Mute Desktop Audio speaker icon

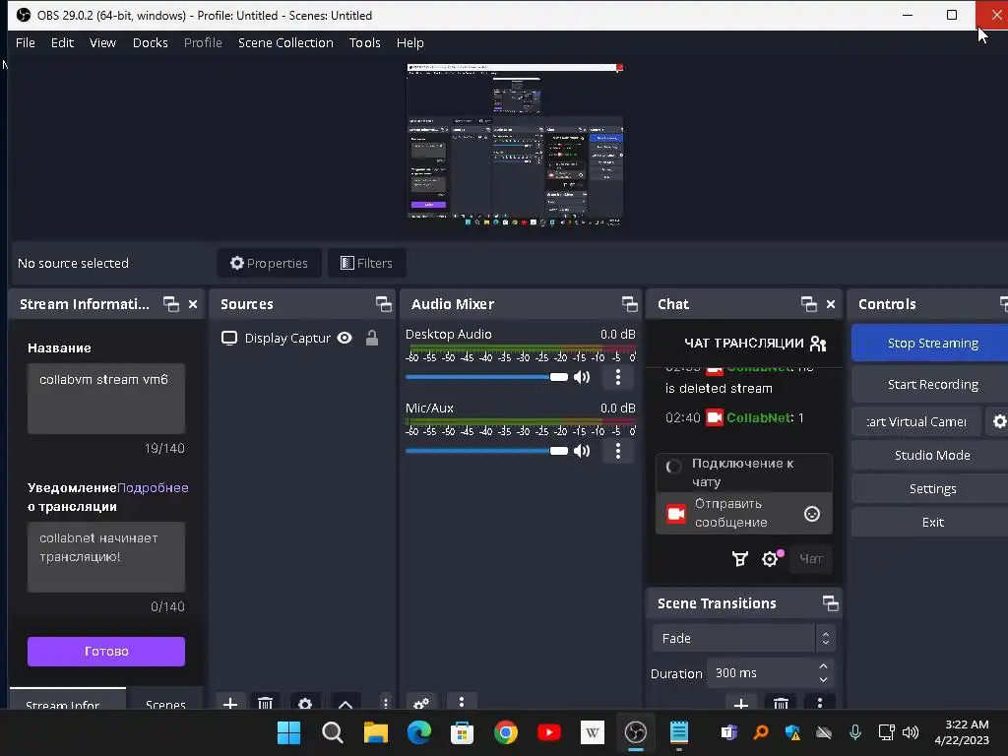(x=582, y=377)
